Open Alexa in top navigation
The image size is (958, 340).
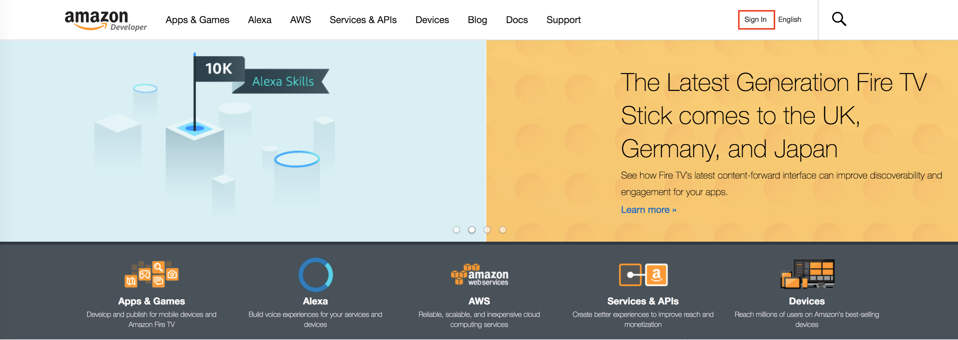(260, 20)
